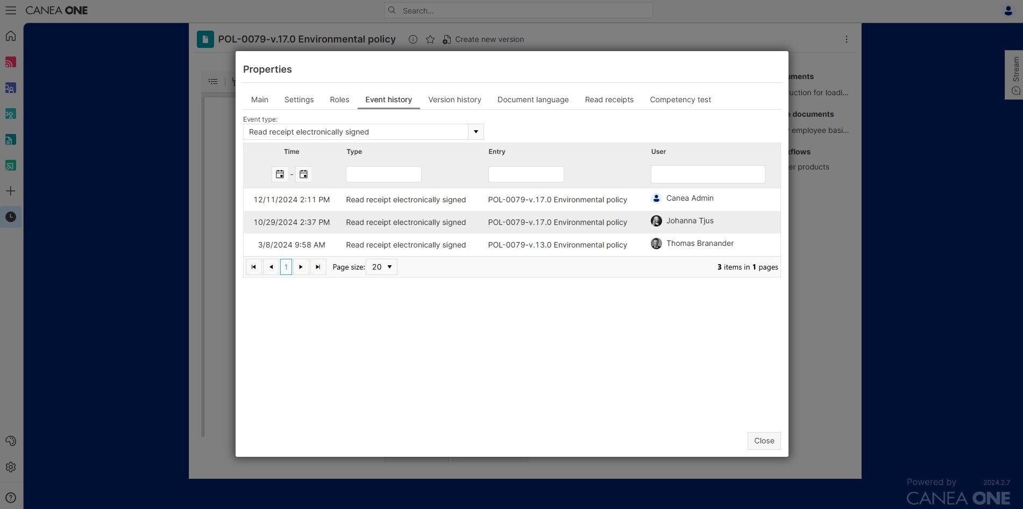The width and height of the screenshot is (1023, 509).
Task: Close the Properties dialog
Action: click(x=764, y=441)
